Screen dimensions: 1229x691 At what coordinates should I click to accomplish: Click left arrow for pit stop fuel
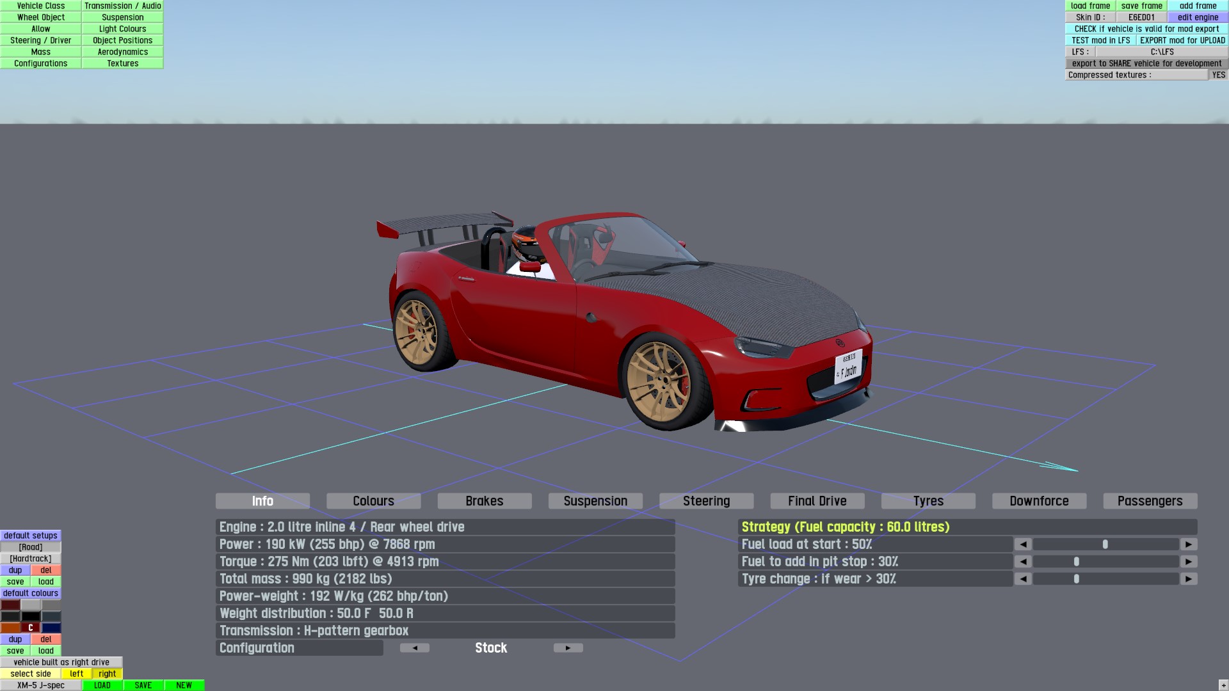click(1023, 562)
